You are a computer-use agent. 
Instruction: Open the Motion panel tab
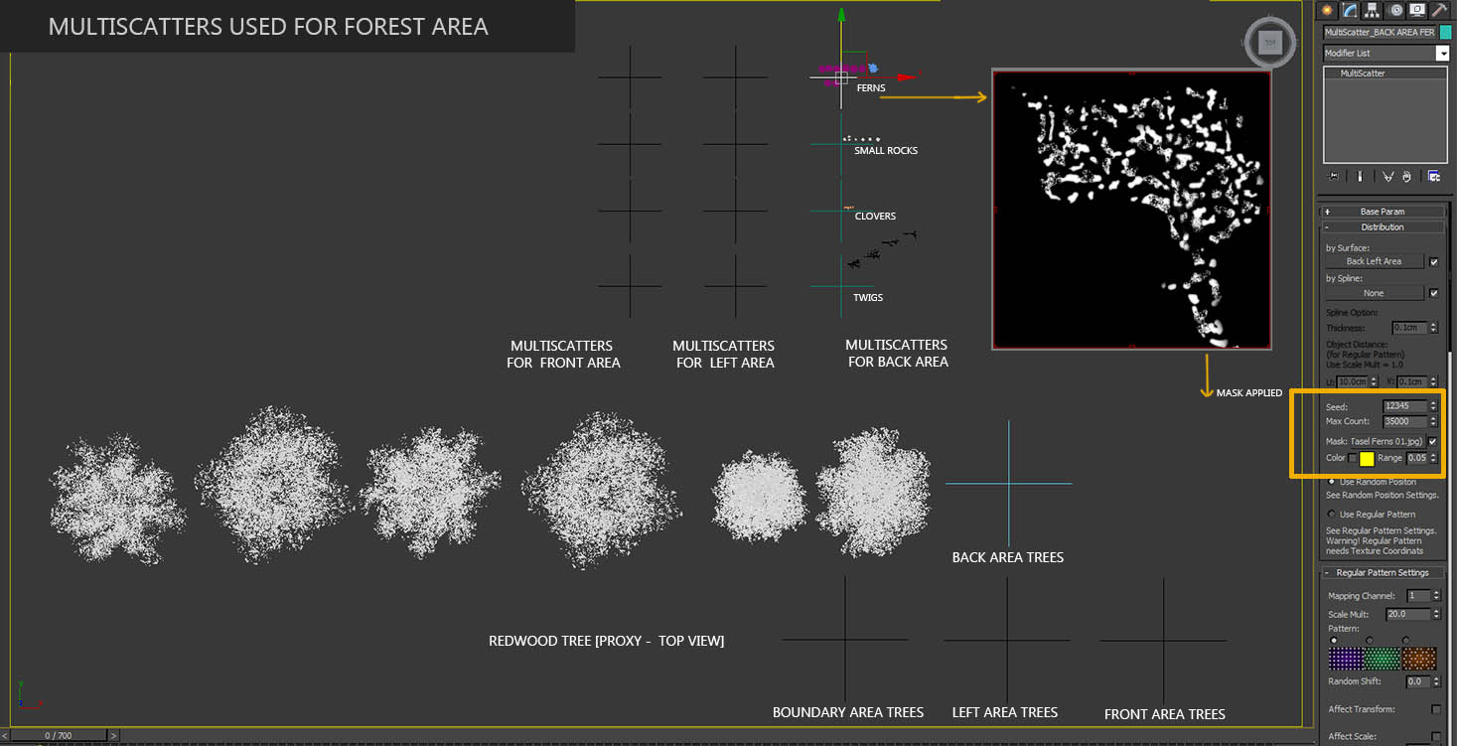pos(1394,10)
